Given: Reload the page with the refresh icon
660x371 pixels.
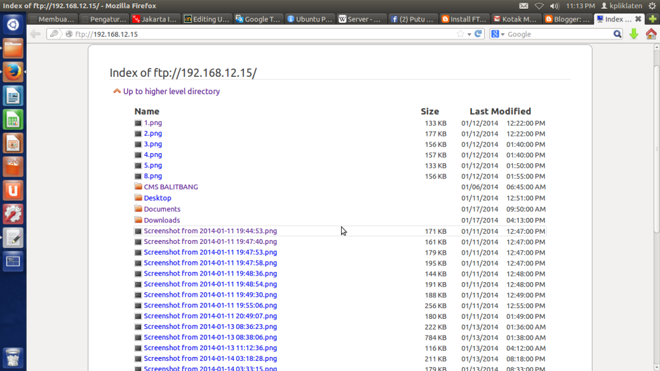Looking at the screenshot, I should click(x=479, y=34).
